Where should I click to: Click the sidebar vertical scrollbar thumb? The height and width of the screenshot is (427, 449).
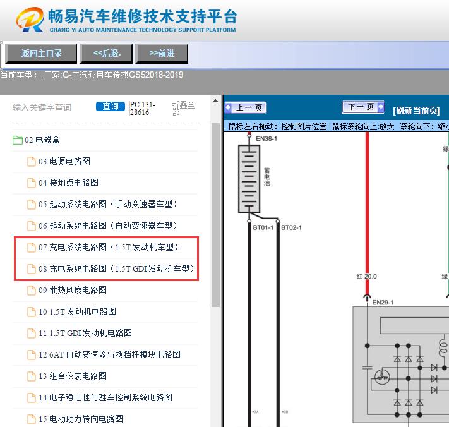tap(215, 215)
